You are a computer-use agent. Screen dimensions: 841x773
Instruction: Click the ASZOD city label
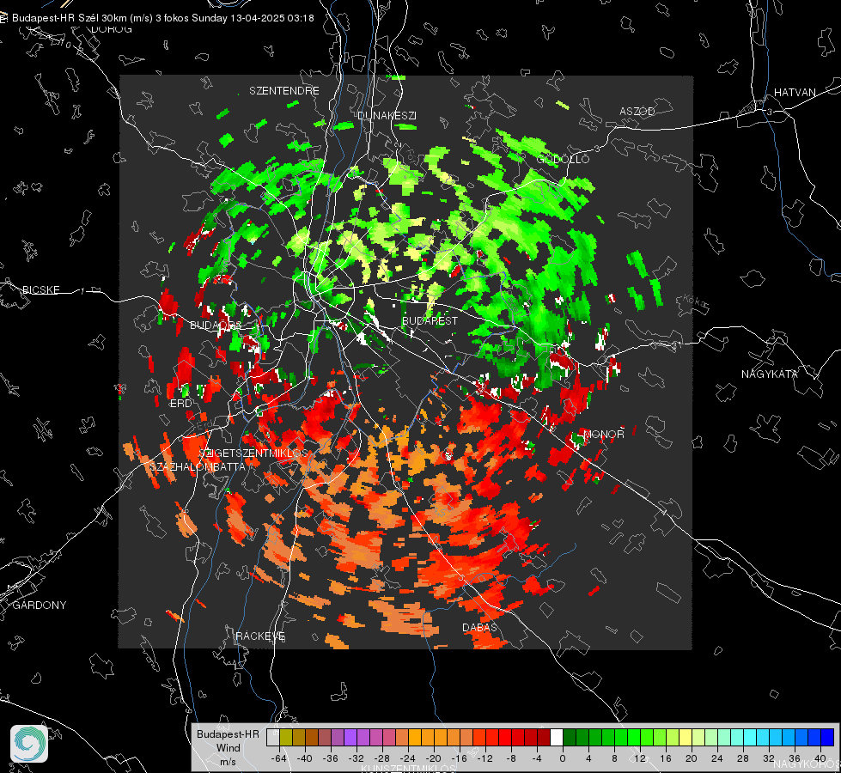click(x=637, y=111)
